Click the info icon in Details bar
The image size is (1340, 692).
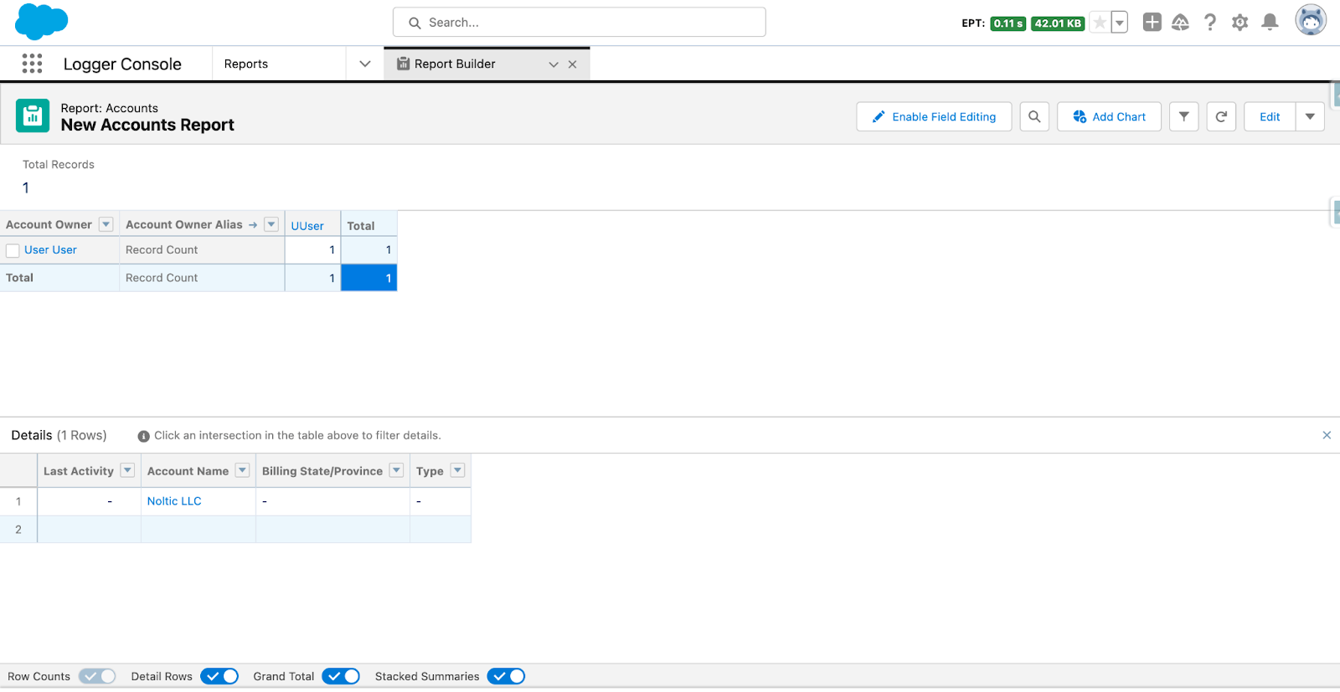(143, 436)
